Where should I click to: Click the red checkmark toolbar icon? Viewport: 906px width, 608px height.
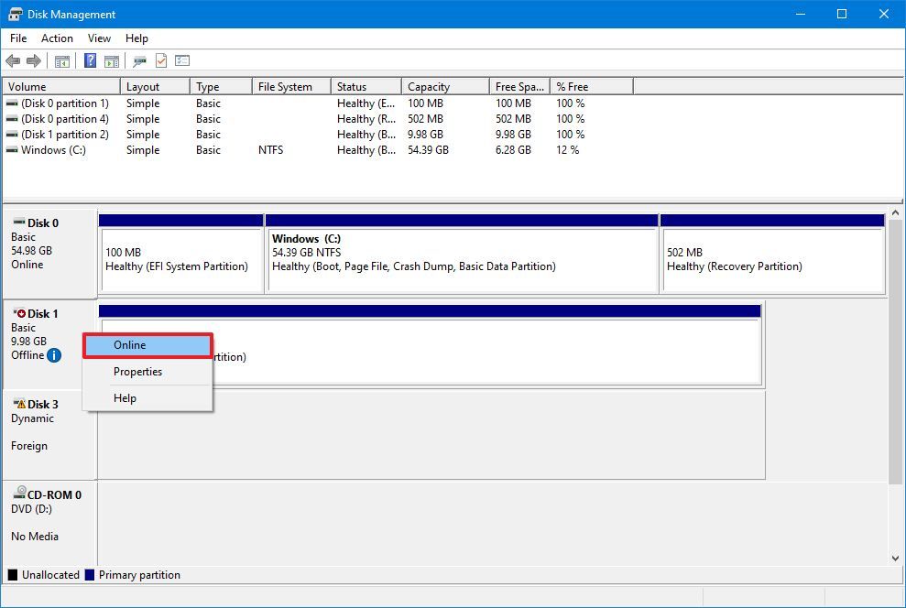161,61
